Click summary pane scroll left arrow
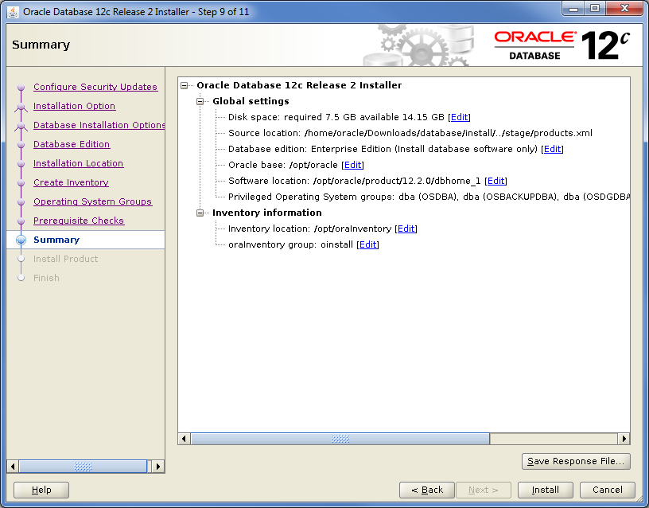This screenshot has width=649, height=508. [x=184, y=439]
